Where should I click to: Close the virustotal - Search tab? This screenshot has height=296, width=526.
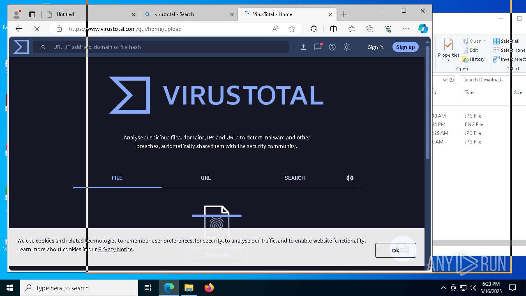pos(232,14)
